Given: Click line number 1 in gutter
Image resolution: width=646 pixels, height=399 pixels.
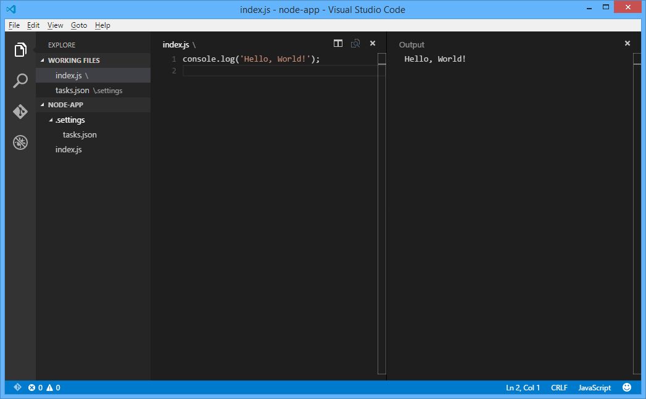Looking at the screenshot, I should 174,59.
